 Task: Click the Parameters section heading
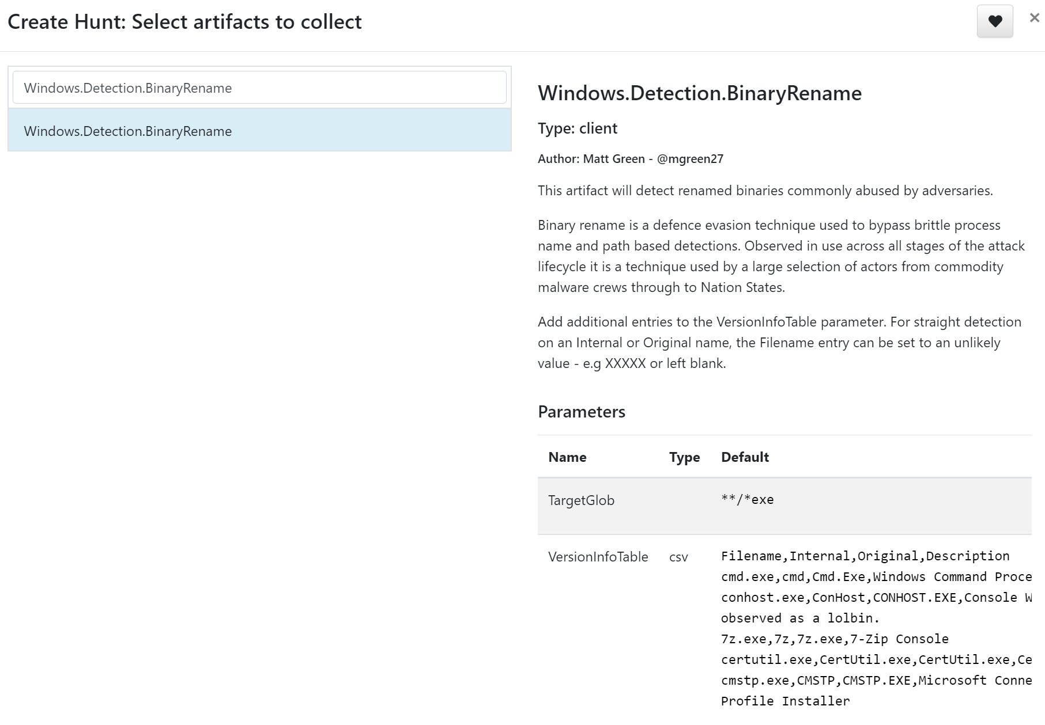point(582,412)
